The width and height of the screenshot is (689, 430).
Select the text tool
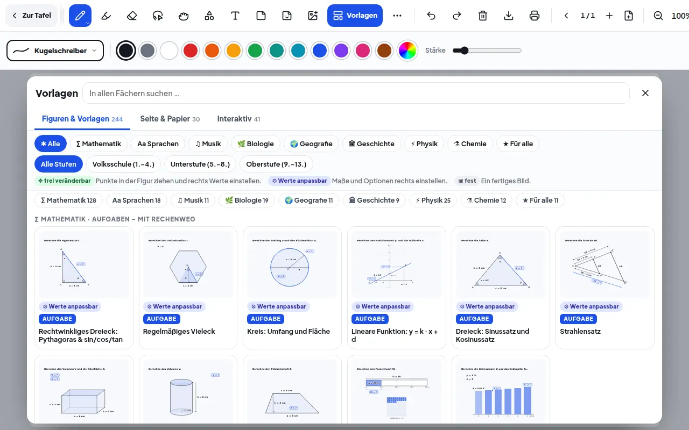point(235,16)
